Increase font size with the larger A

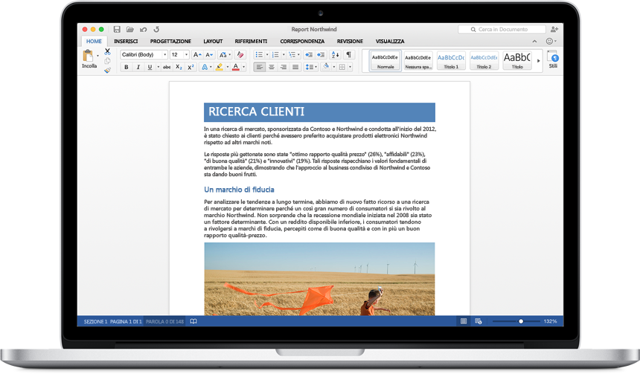pos(197,55)
